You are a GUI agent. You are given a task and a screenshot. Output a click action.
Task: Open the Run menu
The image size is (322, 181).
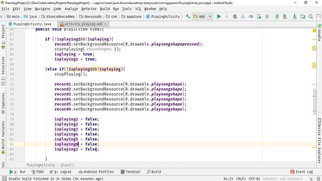click(x=116, y=9)
